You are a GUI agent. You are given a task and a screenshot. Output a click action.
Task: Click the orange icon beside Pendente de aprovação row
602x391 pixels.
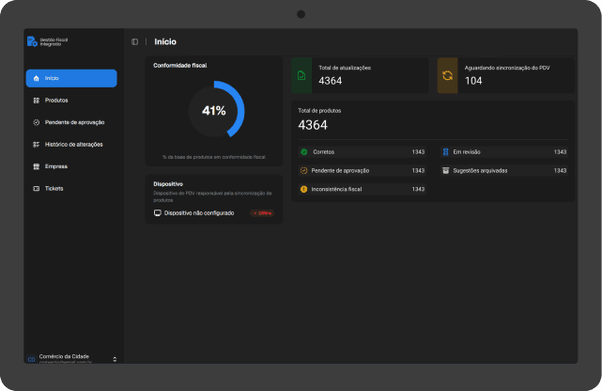click(x=303, y=170)
